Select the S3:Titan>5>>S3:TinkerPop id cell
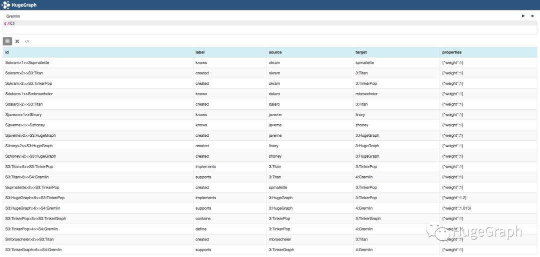Screen dimensions: 540x257 [x=98, y=167]
